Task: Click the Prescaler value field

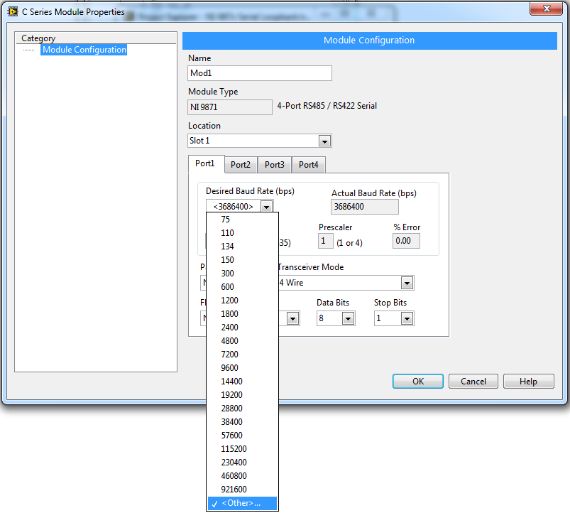Action: [x=325, y=241]
